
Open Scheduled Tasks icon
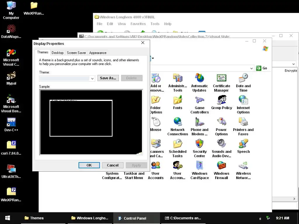[178, 148]
